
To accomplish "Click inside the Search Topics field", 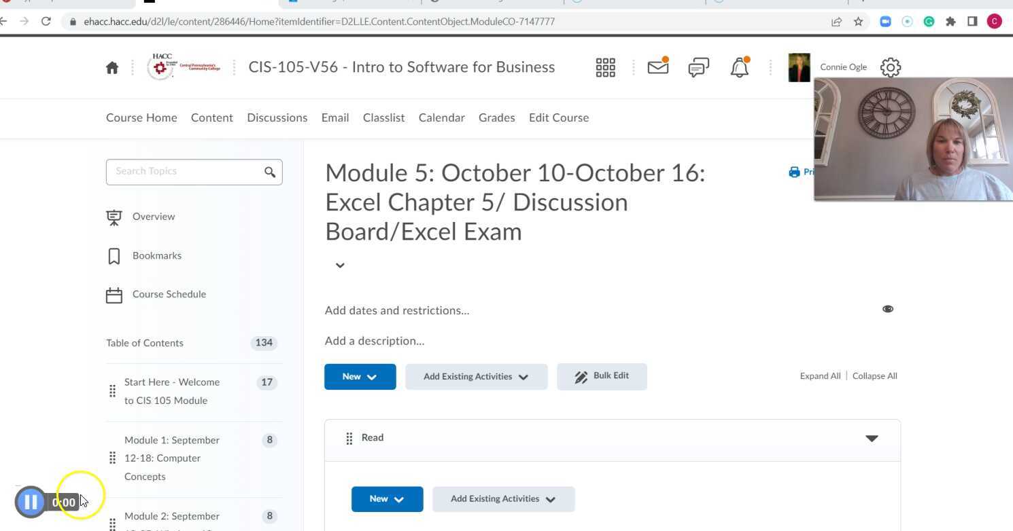I will point(184,171).
